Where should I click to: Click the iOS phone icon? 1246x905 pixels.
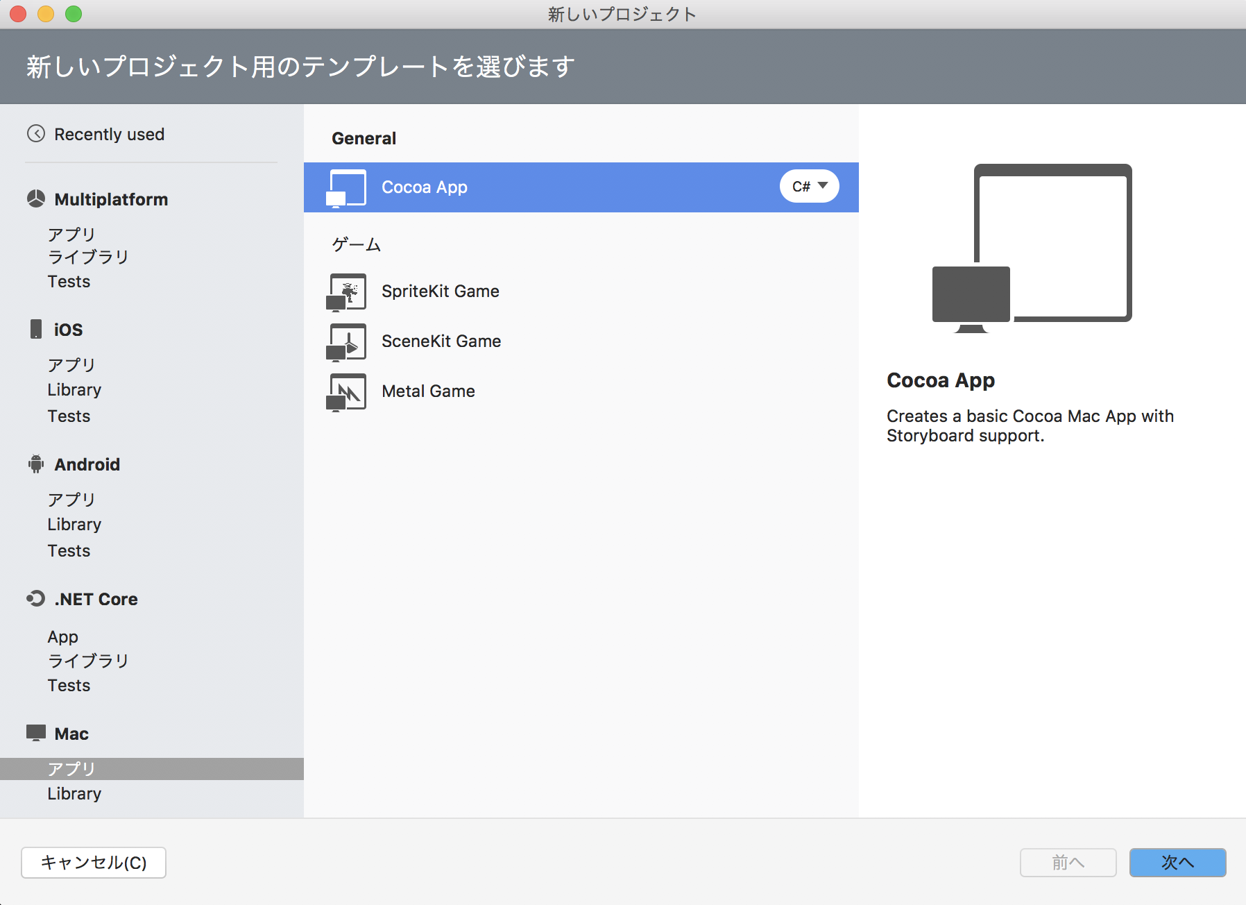tap(36, 329)
